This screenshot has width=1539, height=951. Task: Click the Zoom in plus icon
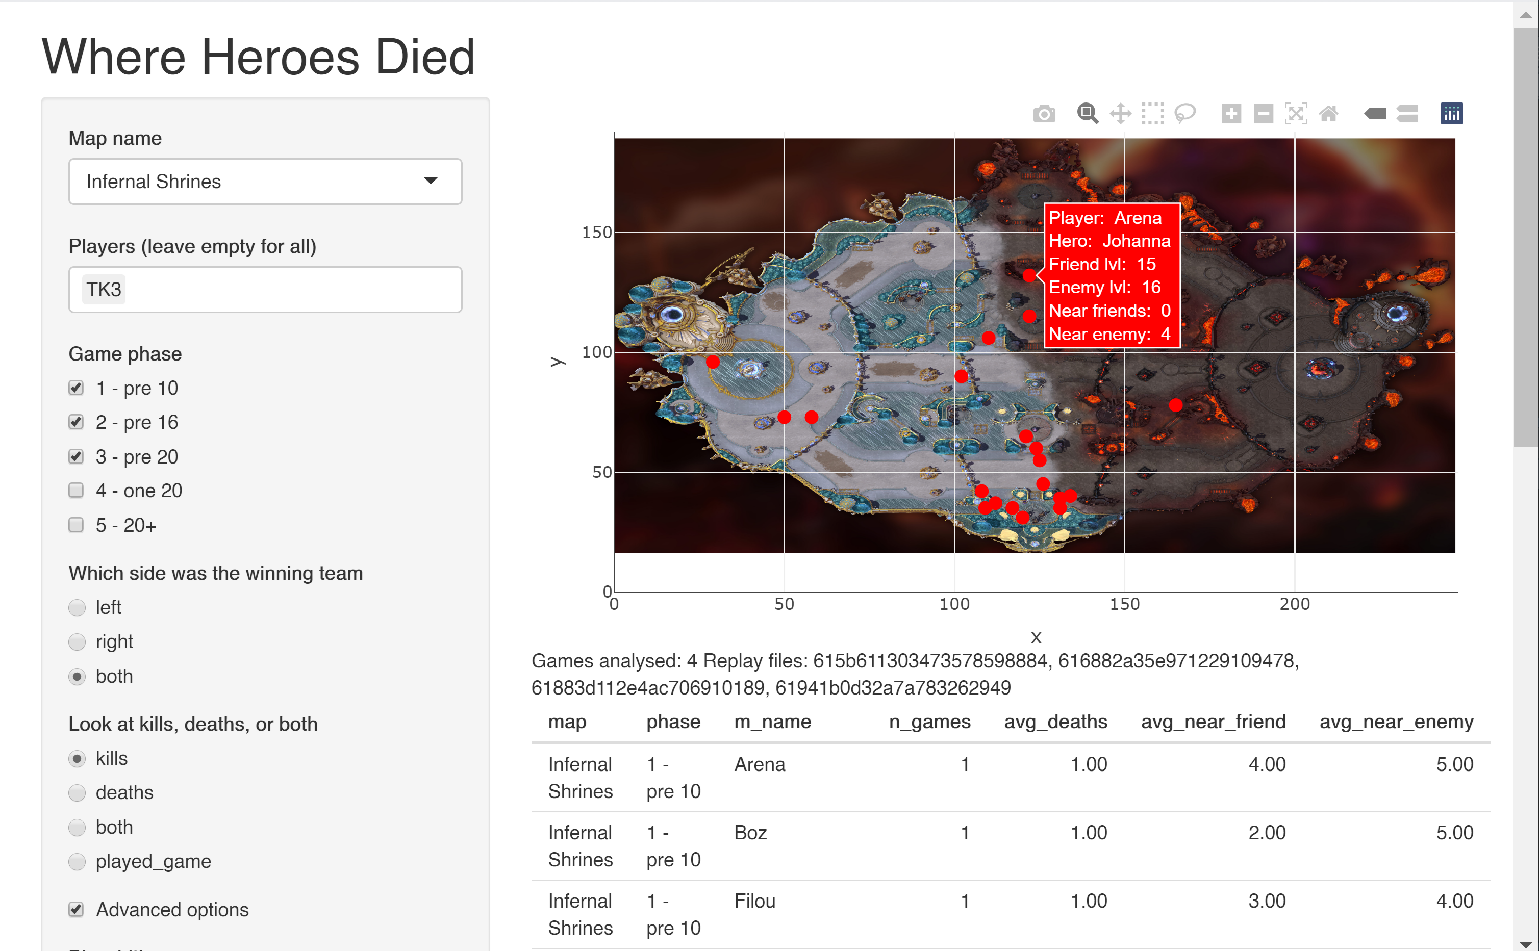pos(1231,114)
